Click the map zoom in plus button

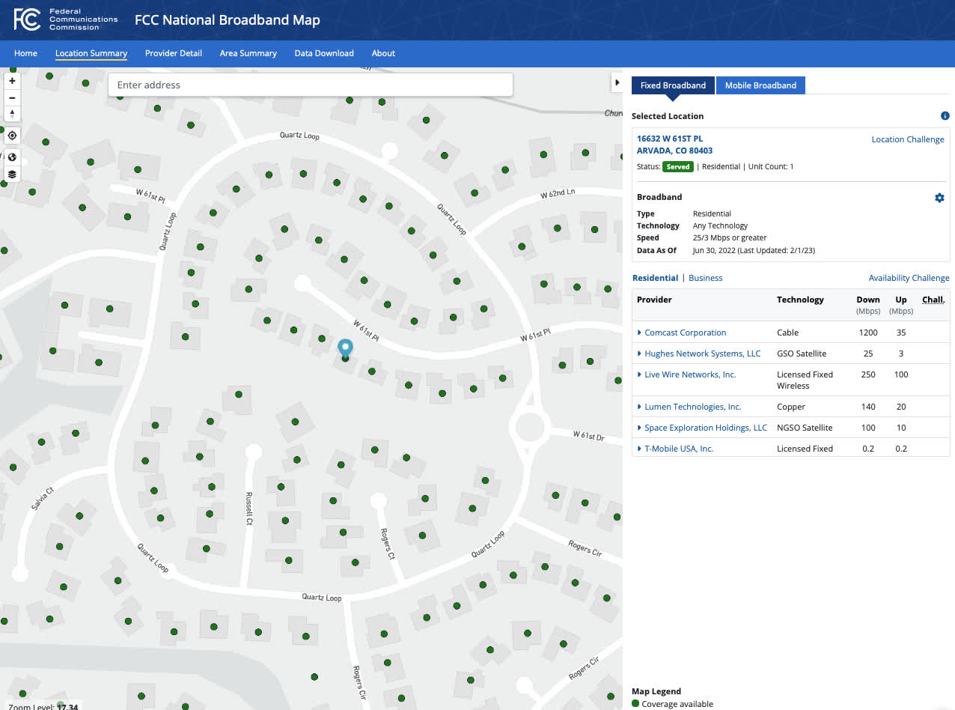tap(12, 81)
